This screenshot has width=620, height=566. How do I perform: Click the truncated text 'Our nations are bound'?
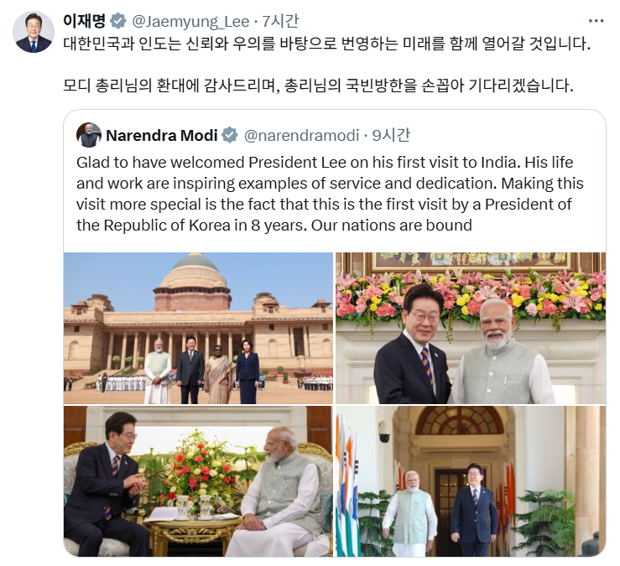click(x=392, y=226)
